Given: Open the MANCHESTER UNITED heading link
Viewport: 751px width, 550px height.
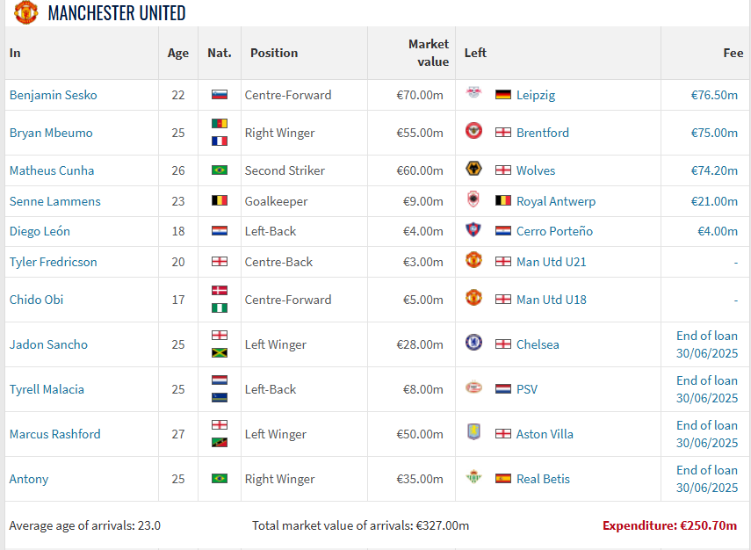Looking at the screenshot, I should pyautogui.click(x=117, y=13).
